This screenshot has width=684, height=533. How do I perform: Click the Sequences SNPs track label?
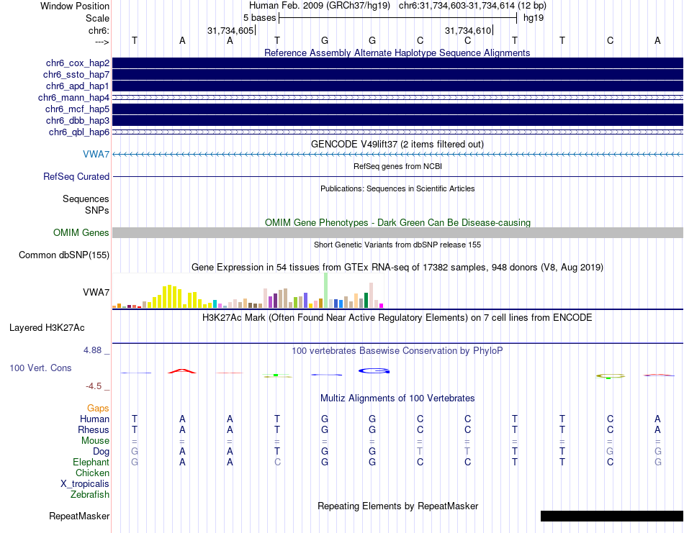click(86, 204)
